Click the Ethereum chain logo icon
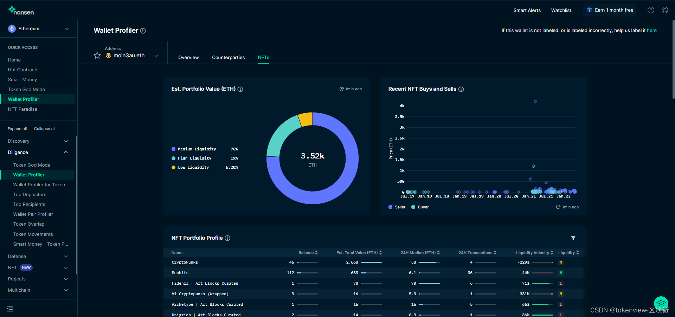Screen dimensions: 675x317 (12, 29)
